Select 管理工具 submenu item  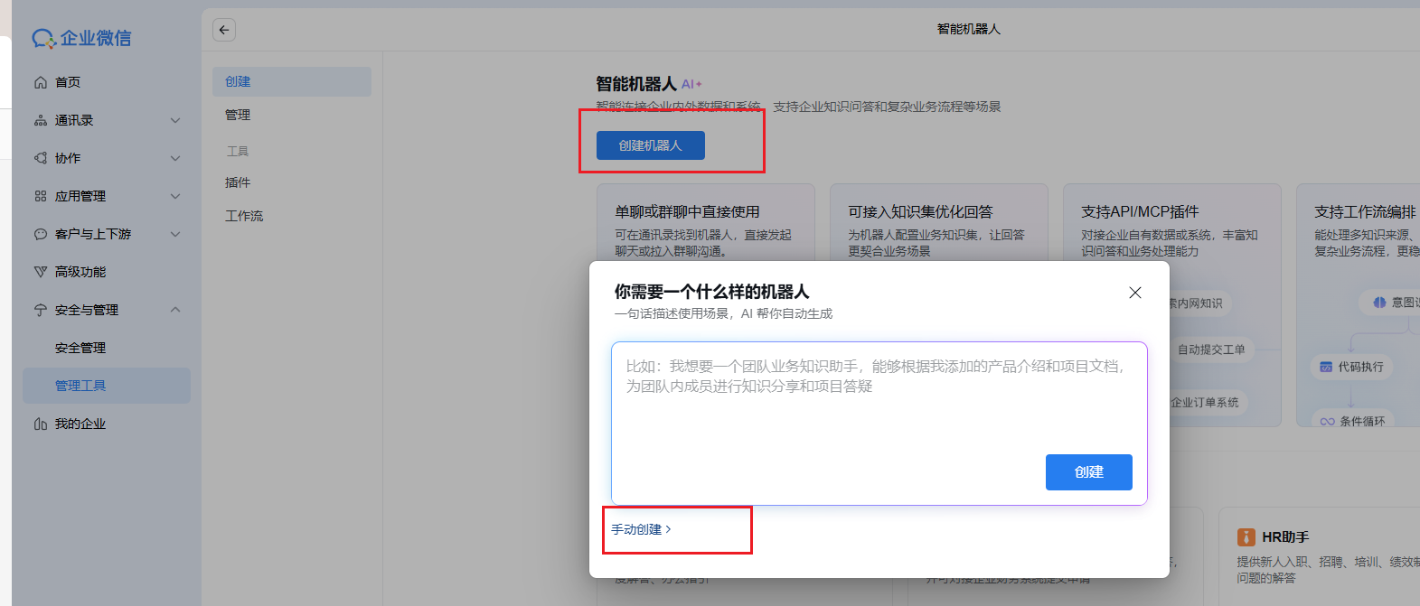(107, 386)
